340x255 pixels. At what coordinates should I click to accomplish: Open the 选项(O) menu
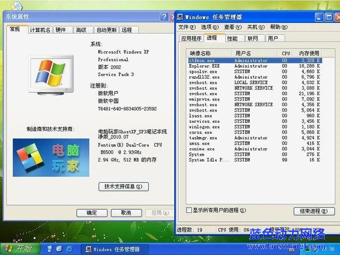(210, 27)
